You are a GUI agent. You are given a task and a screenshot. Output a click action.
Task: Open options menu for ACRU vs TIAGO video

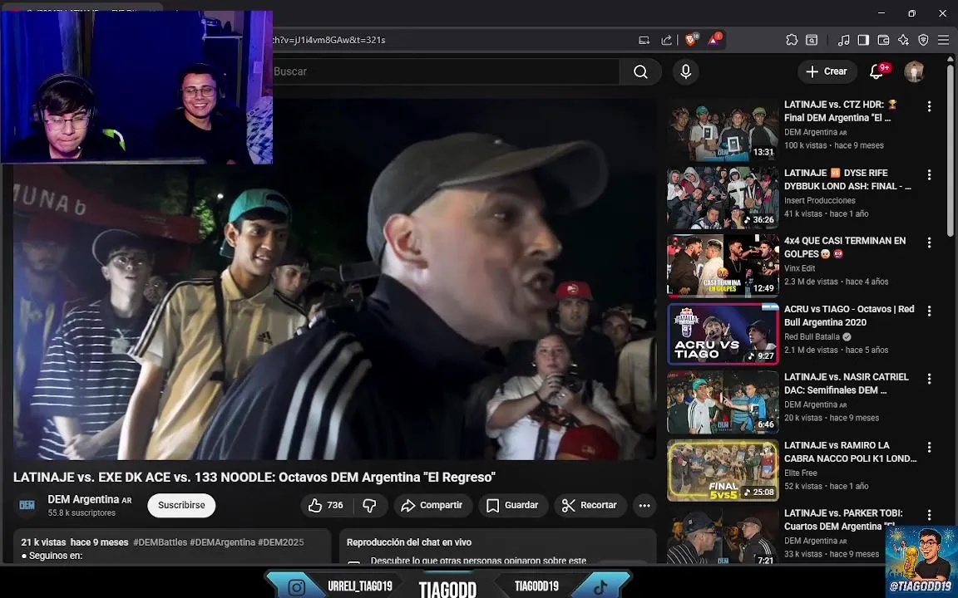[x=929, y=311]
